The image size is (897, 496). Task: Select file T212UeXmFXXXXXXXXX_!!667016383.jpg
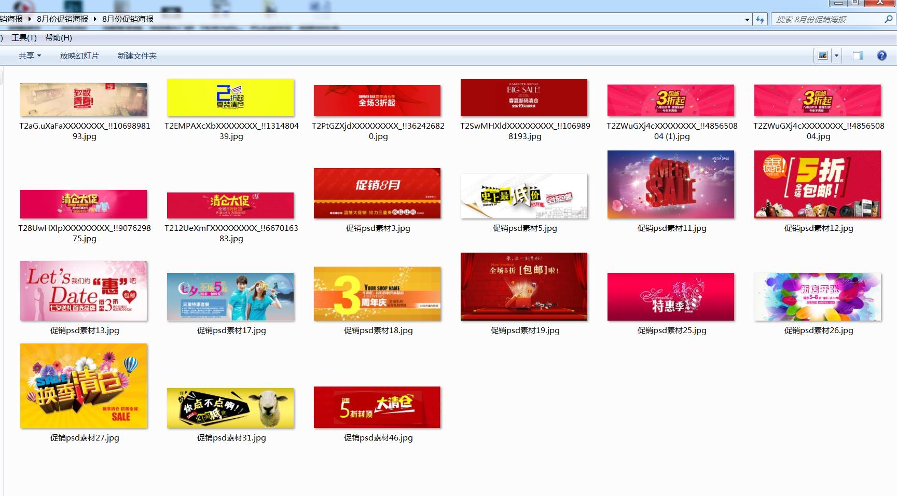[x=231, y=205]
